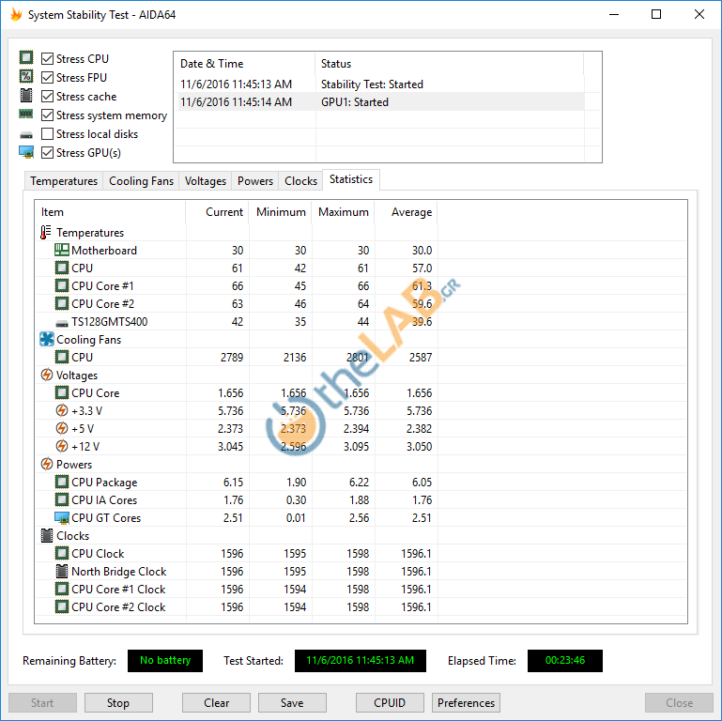722x721 pixels.
Task: Click the Status column header in log
Action: tap(450, 64)
